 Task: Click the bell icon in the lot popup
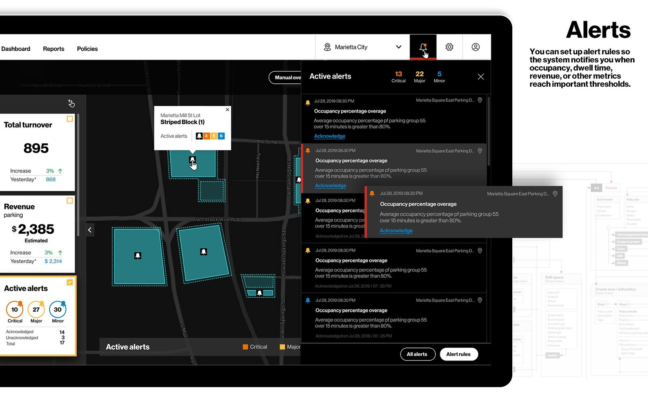point(199,136)
